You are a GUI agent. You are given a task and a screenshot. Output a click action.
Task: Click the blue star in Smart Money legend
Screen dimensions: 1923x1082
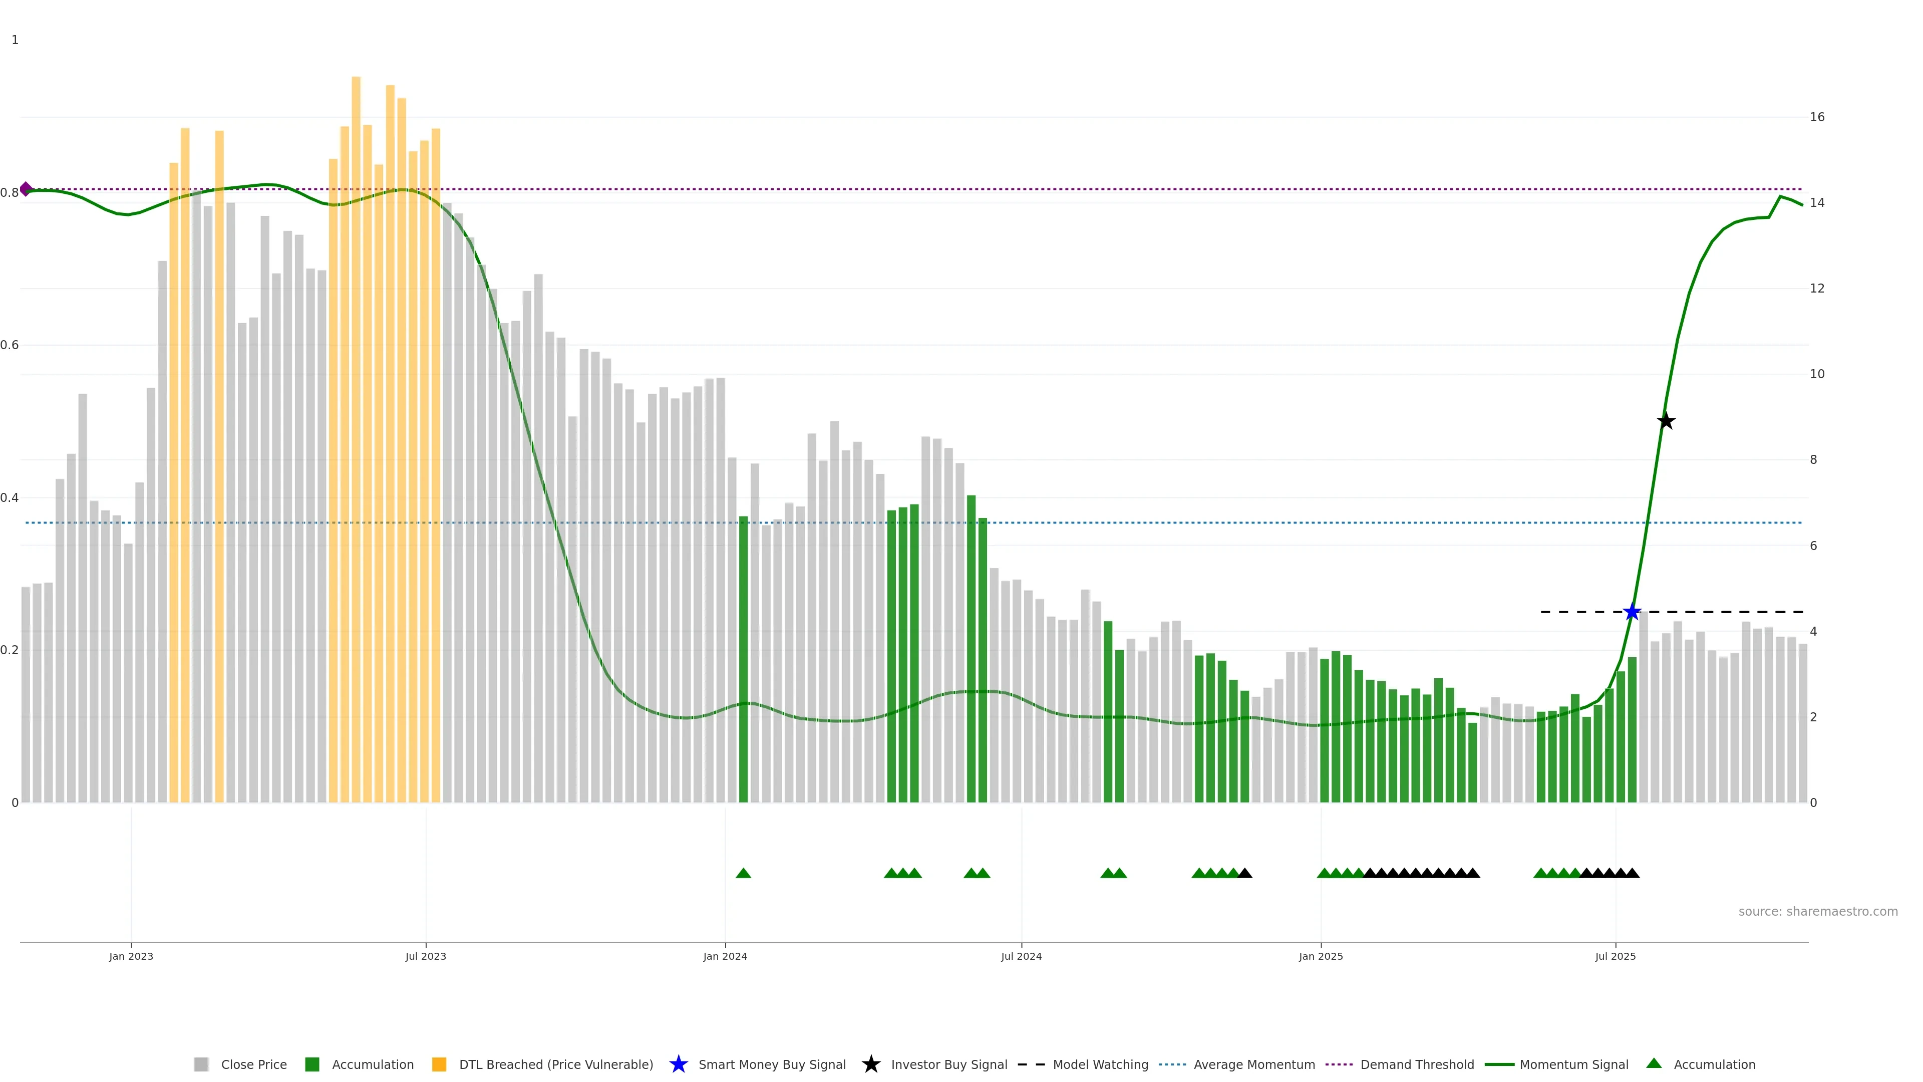(x=678, y=1064)
